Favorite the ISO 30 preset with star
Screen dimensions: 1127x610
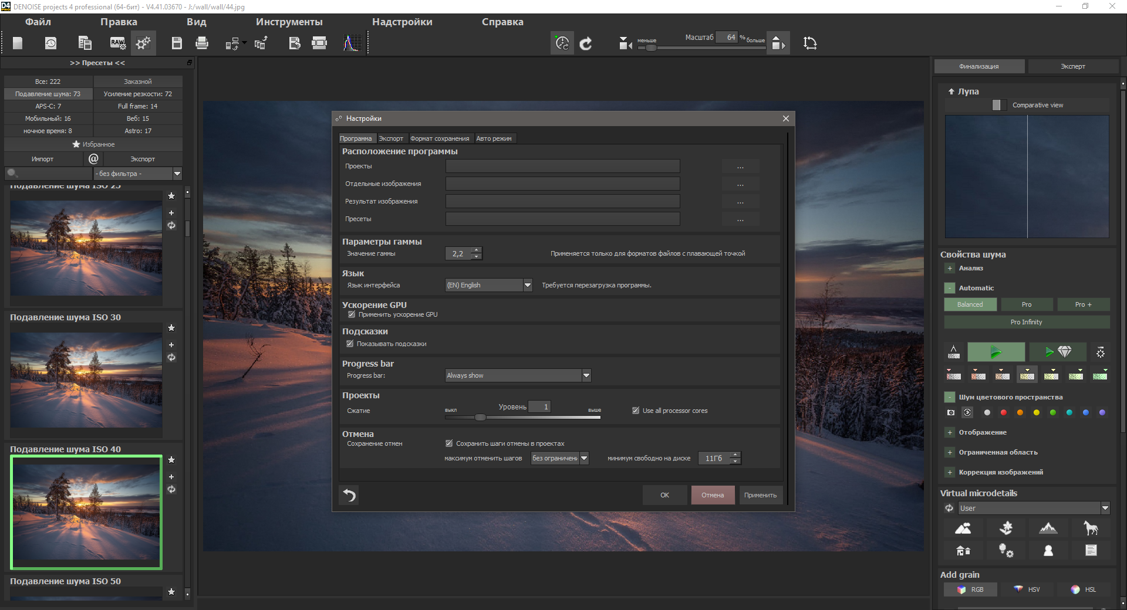[x=171, y=328]
